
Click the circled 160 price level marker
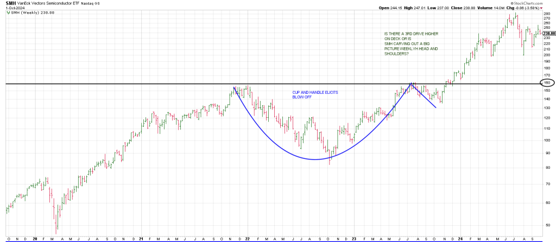(x=547, y=84)
